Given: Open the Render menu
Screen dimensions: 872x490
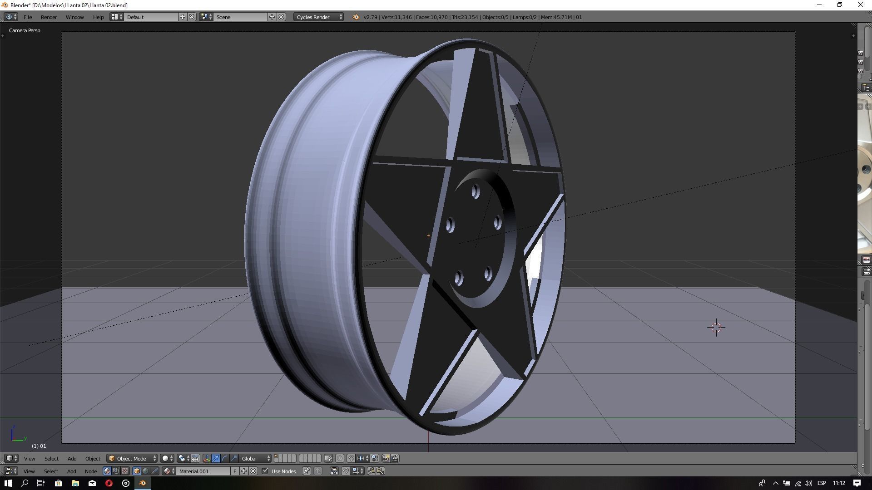Looking at the screenshot, I should click(x=49, y=17).
